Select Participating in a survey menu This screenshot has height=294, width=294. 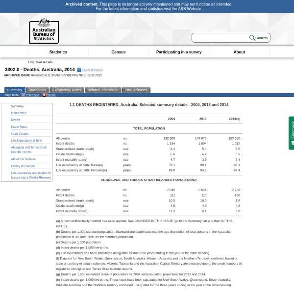[x=179, y=52]
